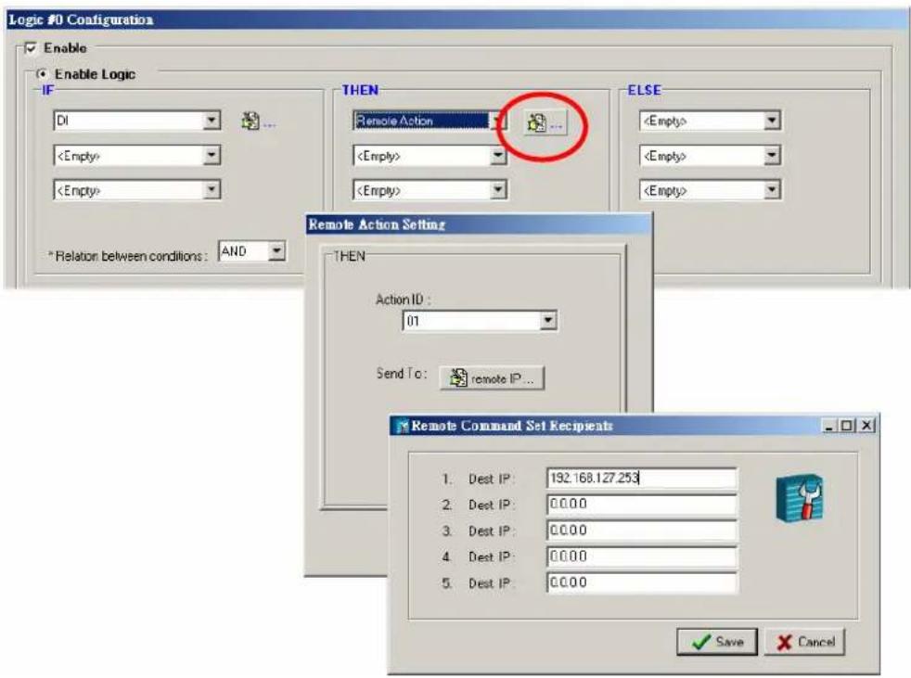
Task: Click the Remote Command Set Recipients title icon
Action: tap(402, 427)
